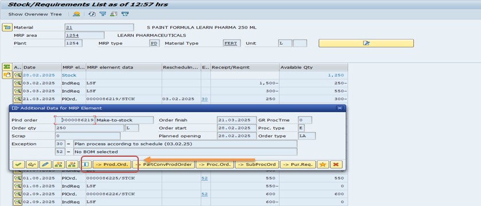481x206 pixels.
Task: Convert using -> Prod.Ord. button
Action: 112,164
